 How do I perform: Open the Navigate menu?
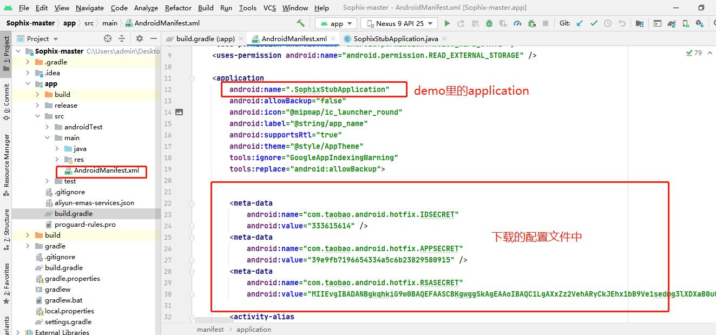(90, 8)
